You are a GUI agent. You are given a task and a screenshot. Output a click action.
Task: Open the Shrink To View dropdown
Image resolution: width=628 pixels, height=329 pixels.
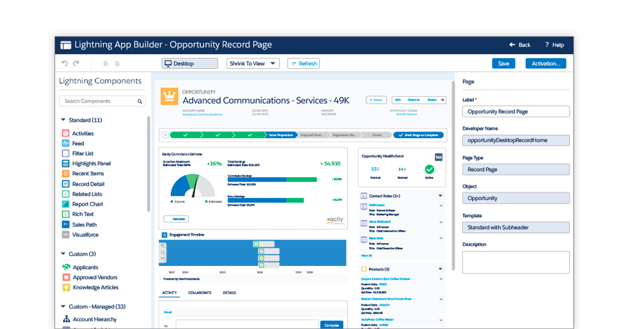(x=253, y=63)
